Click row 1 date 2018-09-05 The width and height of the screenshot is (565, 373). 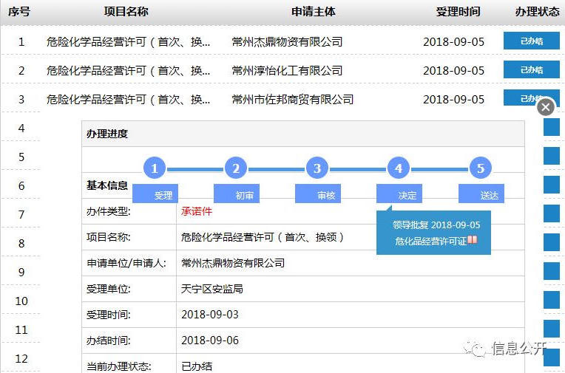tap(453, 42)
